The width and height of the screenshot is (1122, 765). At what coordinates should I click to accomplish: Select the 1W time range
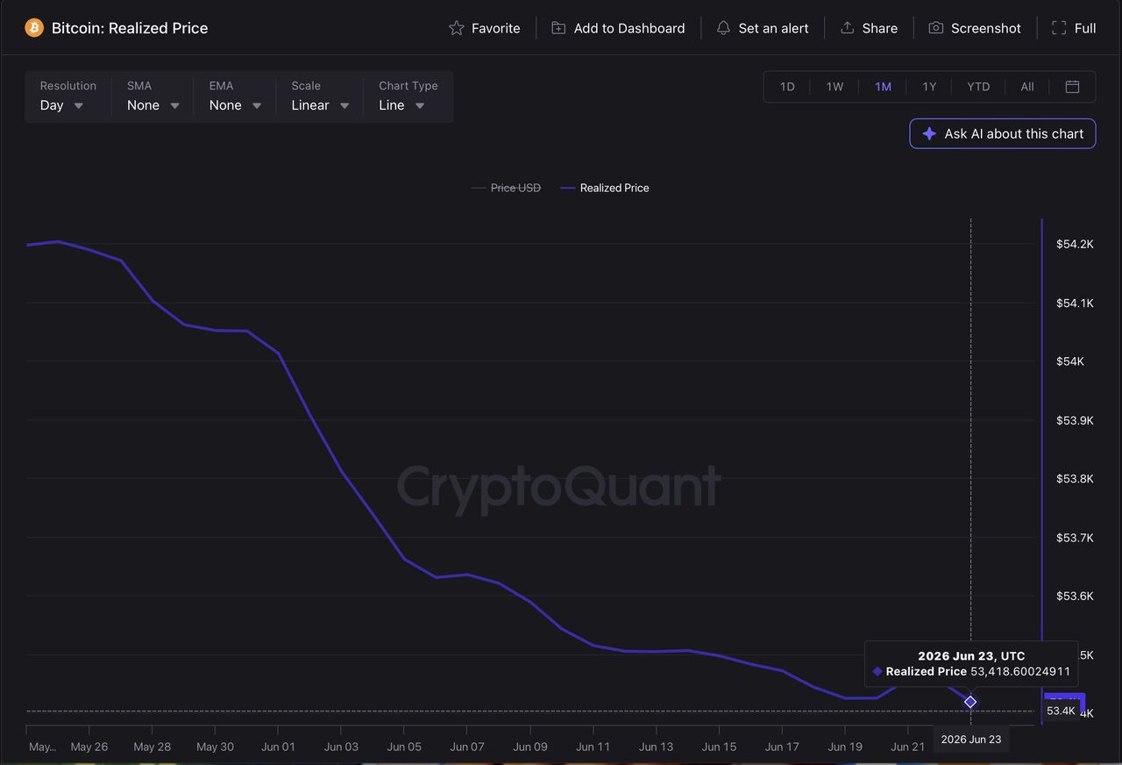click(x=834, y=87)
